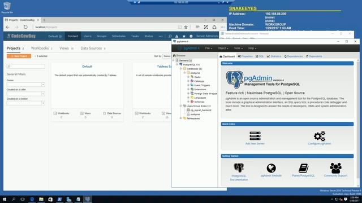This screenshot has height=203, width=362.
Task: Click New Project button
Action: pos(19,56)
